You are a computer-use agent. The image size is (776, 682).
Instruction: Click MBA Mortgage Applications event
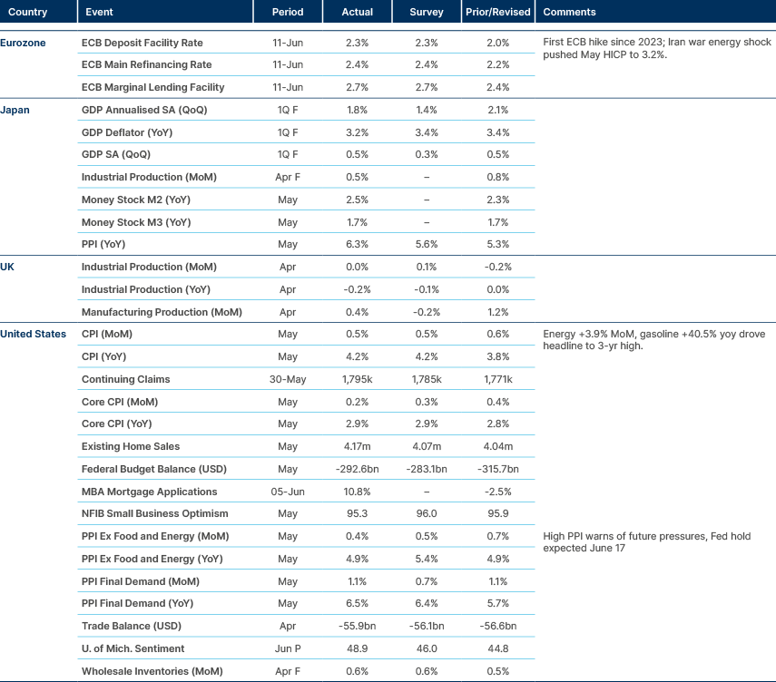coord(150,492)
